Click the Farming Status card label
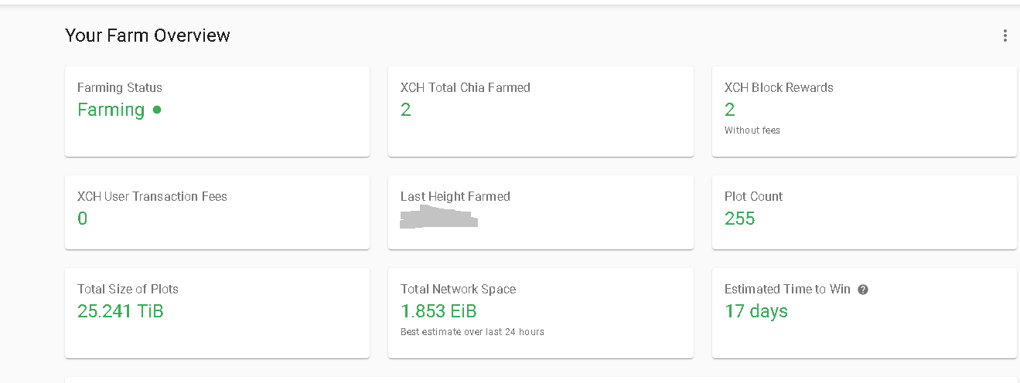 120,88
